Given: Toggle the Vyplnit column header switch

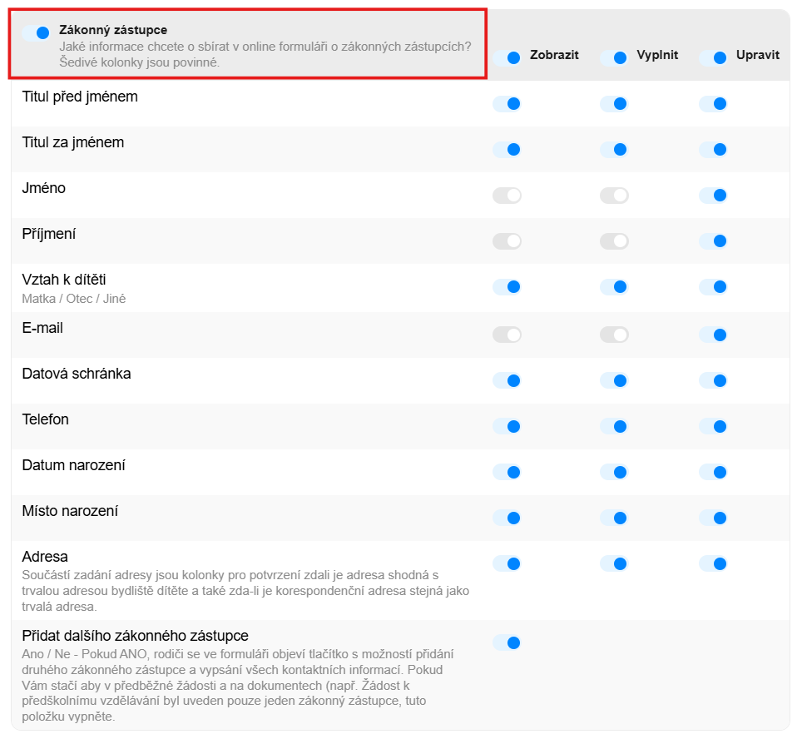Looking at the screenshot, I should click(613, 57).
